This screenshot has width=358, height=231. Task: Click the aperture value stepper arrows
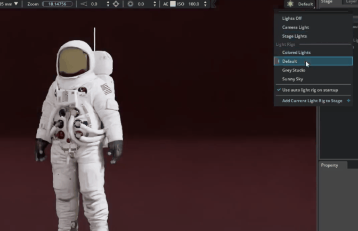tap(155, 4)
